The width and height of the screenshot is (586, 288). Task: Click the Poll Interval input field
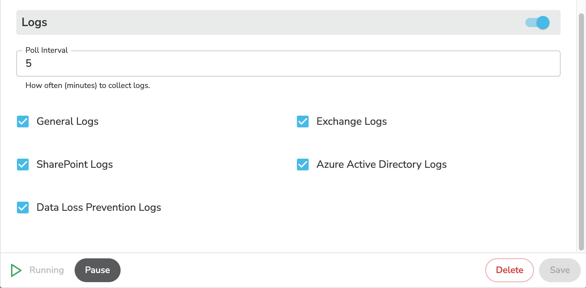pos(288,64)
